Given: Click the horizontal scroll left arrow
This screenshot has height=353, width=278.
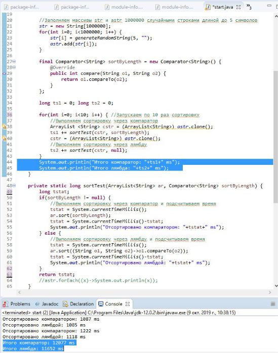Looking at the screenshot, I should (x=19, y=292).
